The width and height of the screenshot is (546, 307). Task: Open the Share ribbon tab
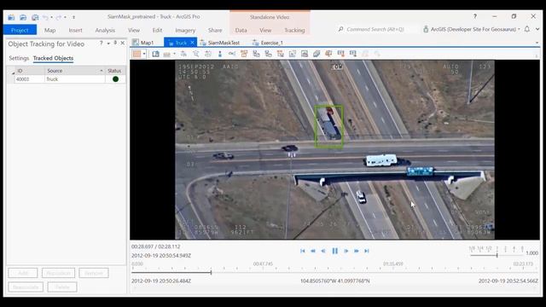pos(215,31)
